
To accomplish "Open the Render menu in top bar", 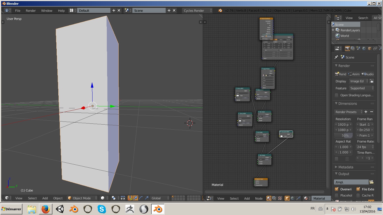I will click(x=31, y=10).
